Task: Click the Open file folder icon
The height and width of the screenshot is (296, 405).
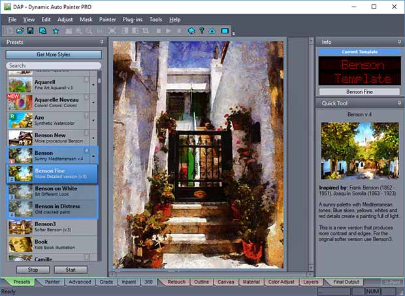Action: (x=20, y=31)
